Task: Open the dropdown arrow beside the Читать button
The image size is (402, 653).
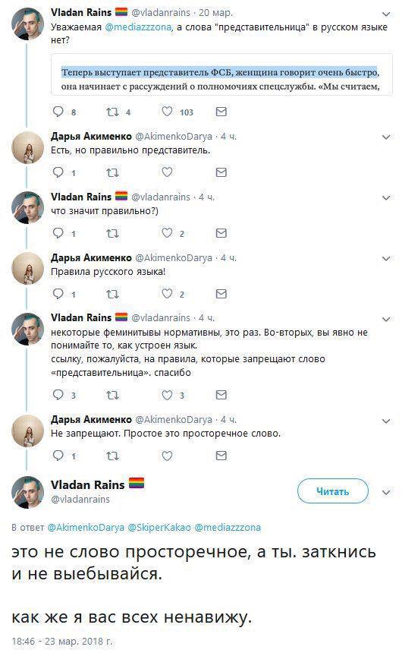Action: tap(386, 492)
